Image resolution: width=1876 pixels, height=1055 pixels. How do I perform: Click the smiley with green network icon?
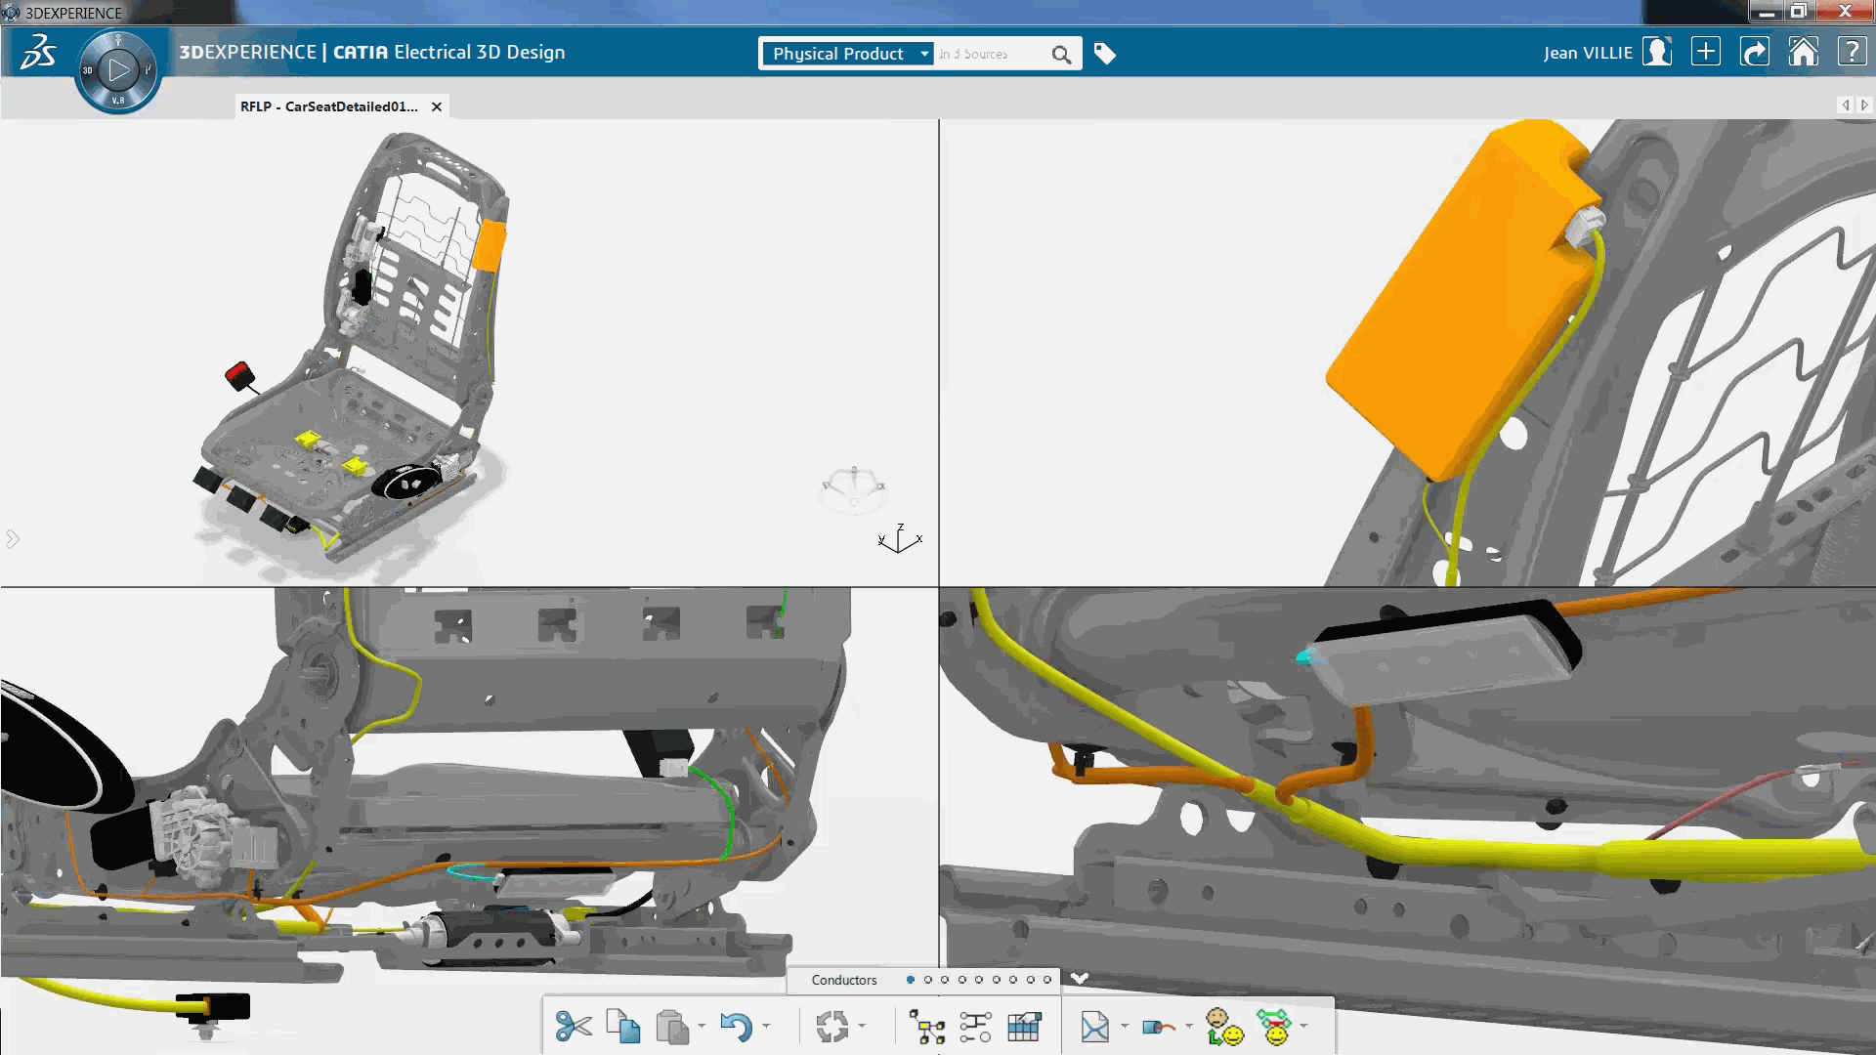[1275, 1027]
